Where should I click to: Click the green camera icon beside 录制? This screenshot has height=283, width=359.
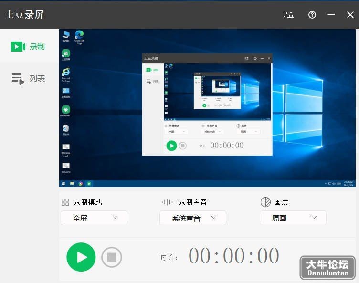tap(18, 46)
